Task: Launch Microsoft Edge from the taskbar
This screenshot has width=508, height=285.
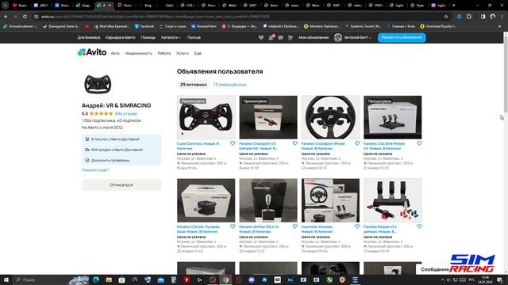Action: (x=96, y=279)
